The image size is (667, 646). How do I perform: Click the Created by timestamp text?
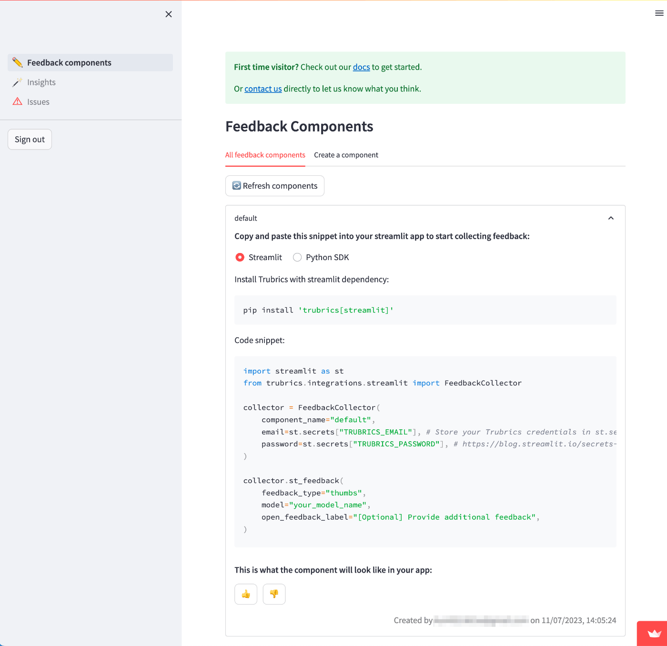point(505,620)
